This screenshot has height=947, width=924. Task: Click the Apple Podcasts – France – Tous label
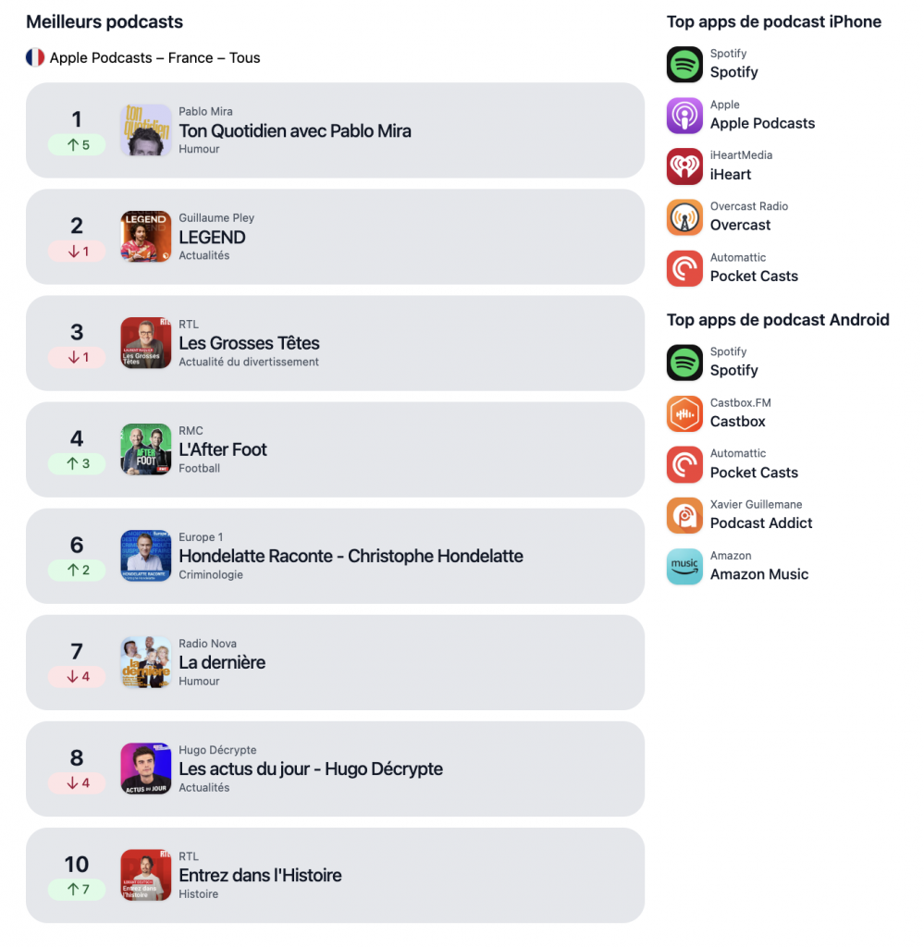coord(154,57)
